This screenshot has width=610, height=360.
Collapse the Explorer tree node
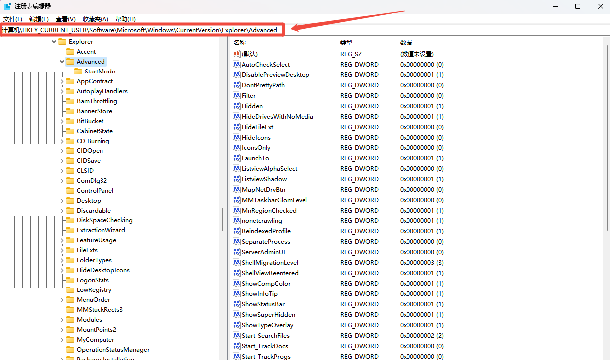pos(54,42)
